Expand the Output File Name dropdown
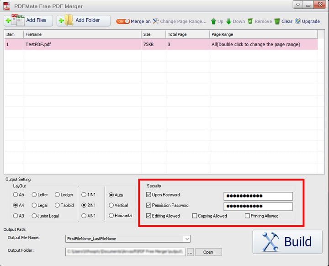Viewport: 329px width, 266px height. (187, 239)
